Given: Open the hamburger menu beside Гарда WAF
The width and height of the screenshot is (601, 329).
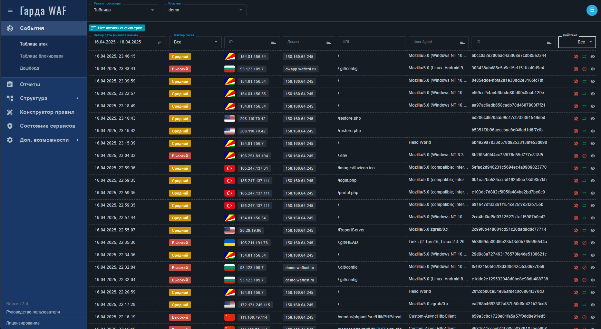Looking at the screenshot, I should 10,10.
